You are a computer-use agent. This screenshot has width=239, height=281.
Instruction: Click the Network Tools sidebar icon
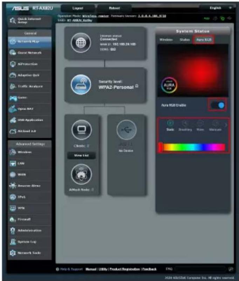tap(13, 253)
